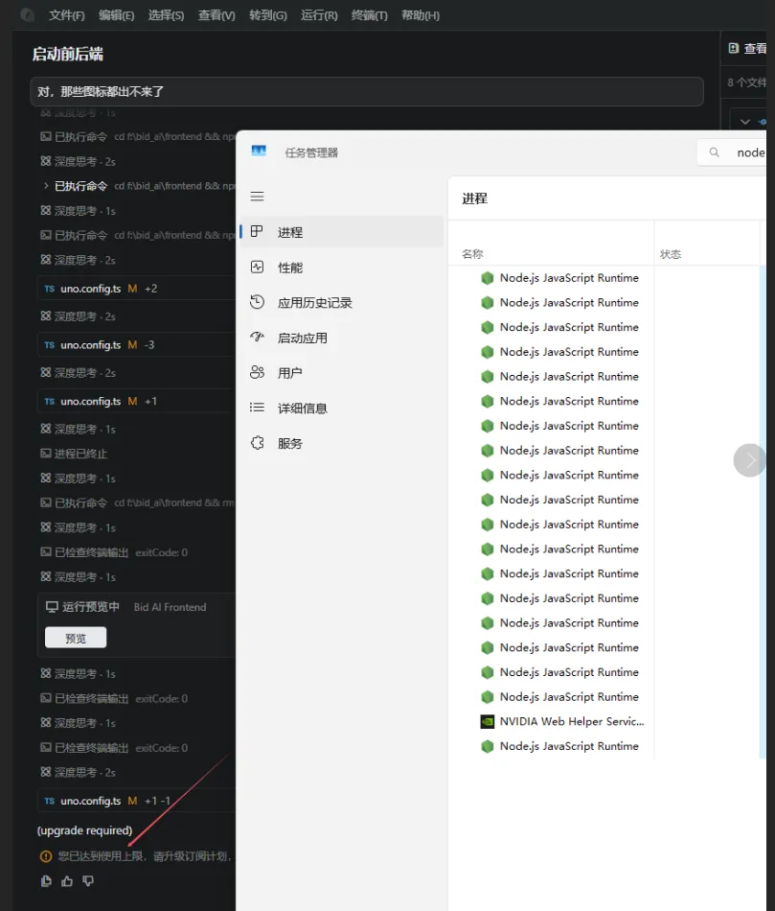Viewport: 775px width, 911px height.
Task: Open the 服务 services page
Action: [289, 443]
